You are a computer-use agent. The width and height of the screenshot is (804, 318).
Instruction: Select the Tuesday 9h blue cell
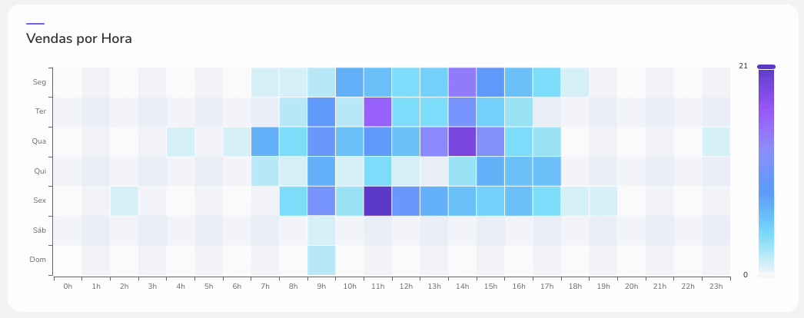[x=321, y=112]
